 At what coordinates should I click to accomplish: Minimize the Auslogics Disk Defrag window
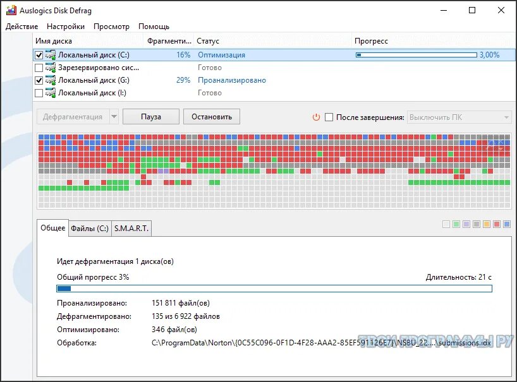click(444, 10)
